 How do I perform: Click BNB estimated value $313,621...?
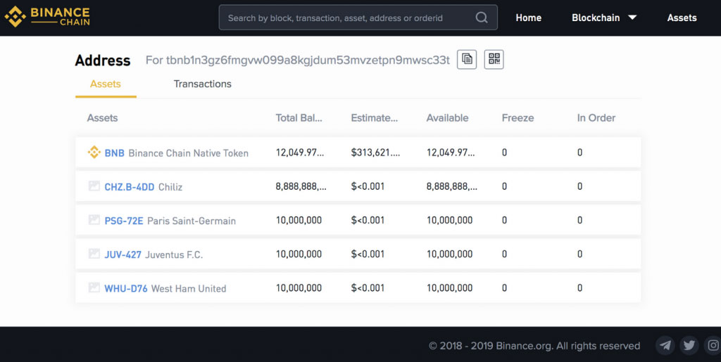point(375,153)
